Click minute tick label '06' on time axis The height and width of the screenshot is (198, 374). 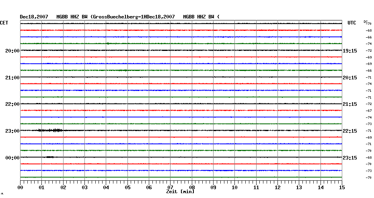coord(149,188)
